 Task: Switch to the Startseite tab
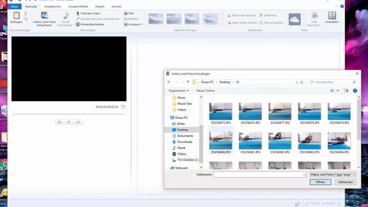[x=31, y=6]
